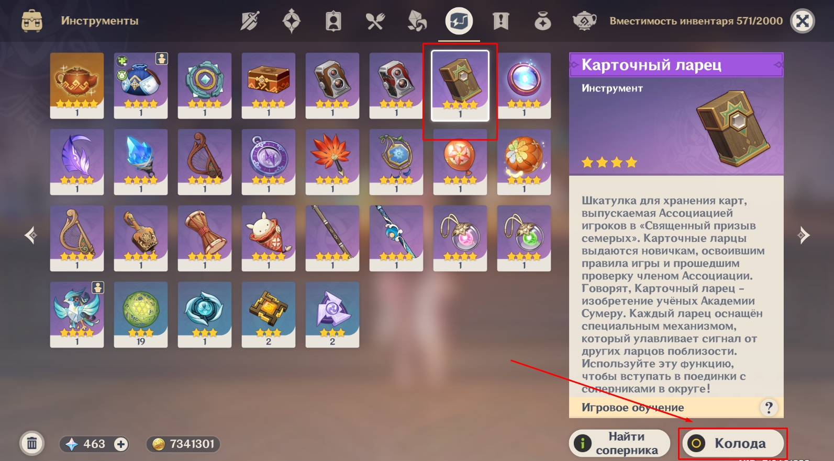Open the Furnishings teapot tab

[x=585, y=21]
